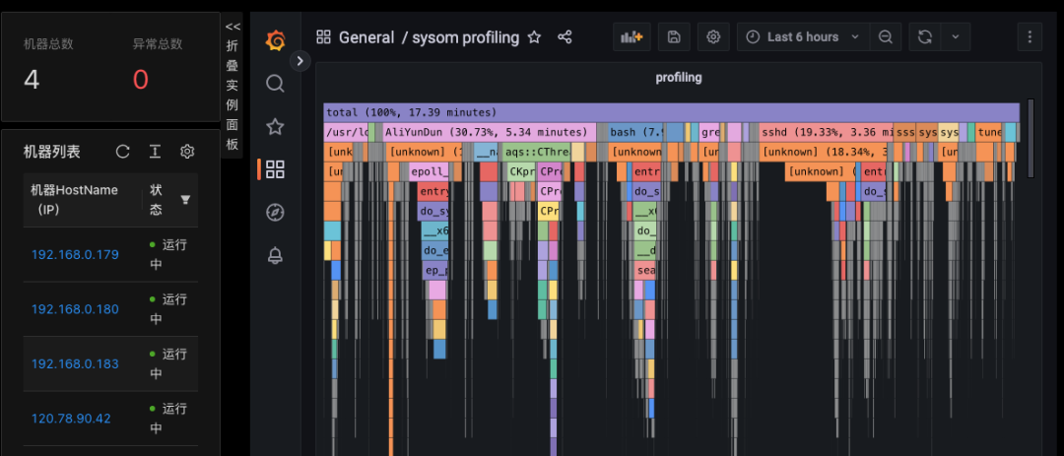1064x456 pixels.
Task: Open Dashboards grid icon in sidebar
Action: 275,169
